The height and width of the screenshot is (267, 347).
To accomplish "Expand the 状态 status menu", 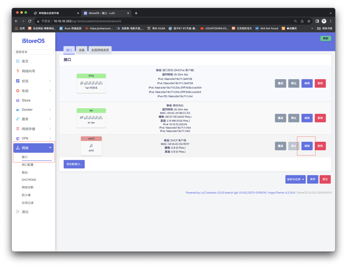I will click(50, 81).
